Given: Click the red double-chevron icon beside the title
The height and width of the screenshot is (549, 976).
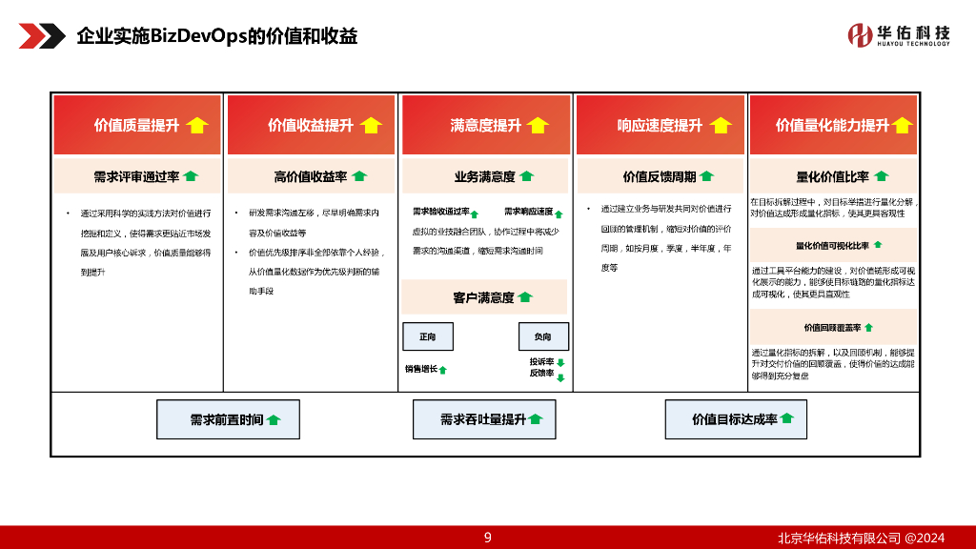Looking at the screenshot, I should (42, 36).
